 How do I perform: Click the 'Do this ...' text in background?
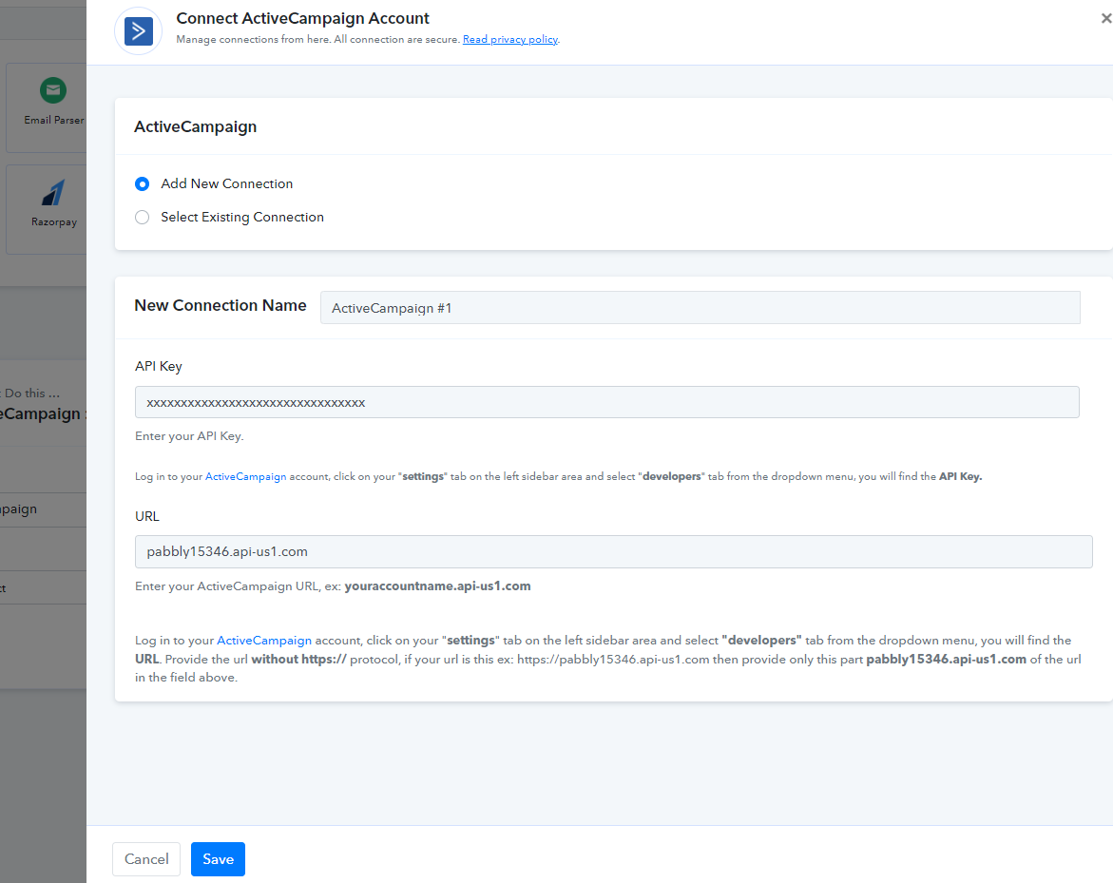click(32, 394)
